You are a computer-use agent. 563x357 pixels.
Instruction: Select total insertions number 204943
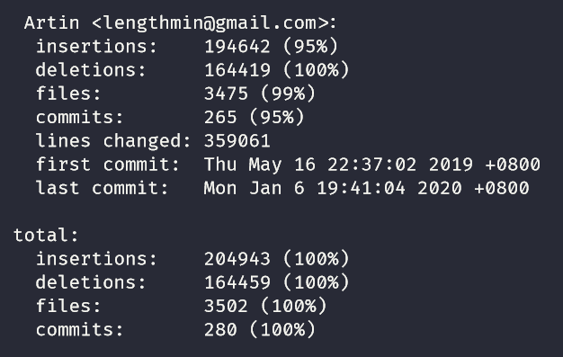(x=237, y=259)
